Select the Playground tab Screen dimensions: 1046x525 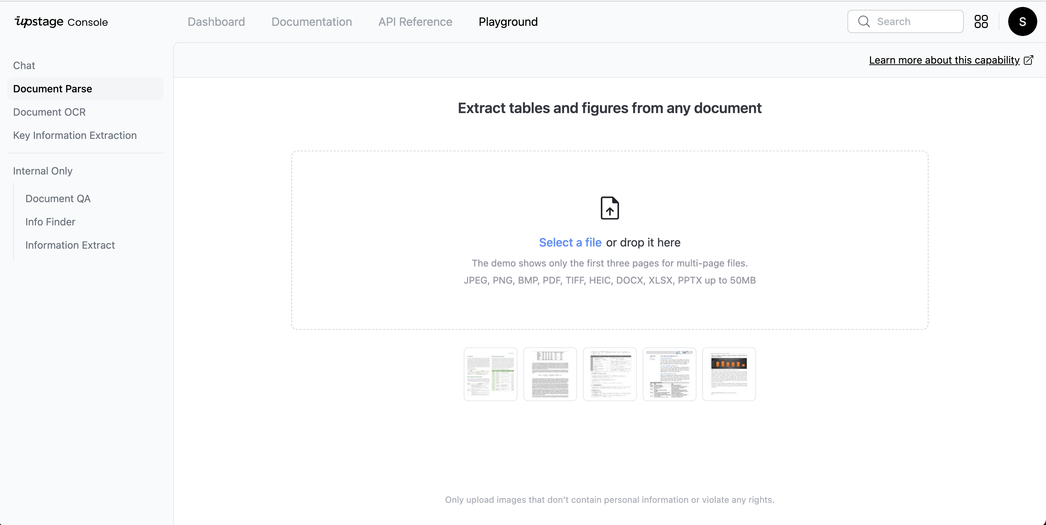coord(508,21)
